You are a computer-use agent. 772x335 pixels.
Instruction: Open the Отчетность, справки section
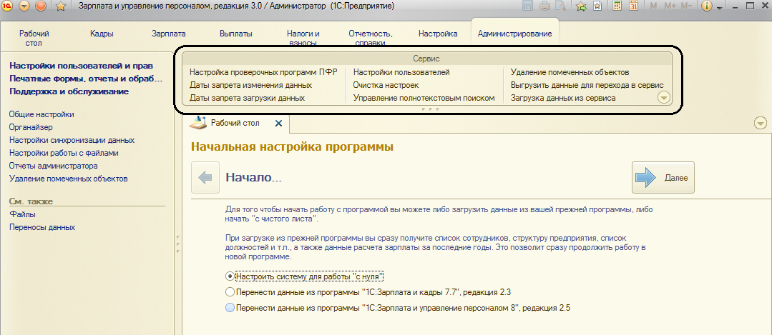tap(370, 39)
